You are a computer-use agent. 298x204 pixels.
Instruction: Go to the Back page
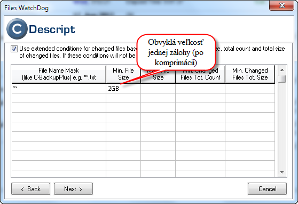[31, 189]
